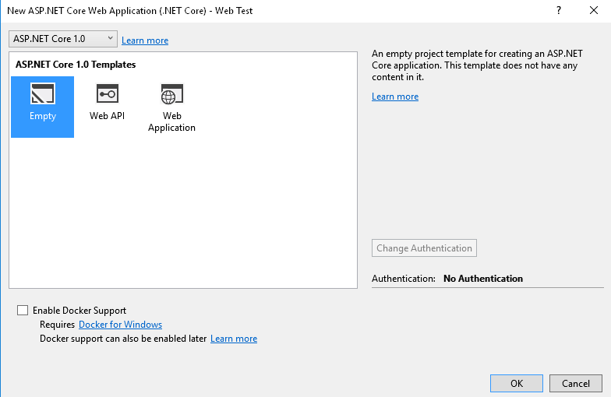Dismiss dialog with Cancel button
611x397 pixels.
pyautogui.click(x=575, y=383)
